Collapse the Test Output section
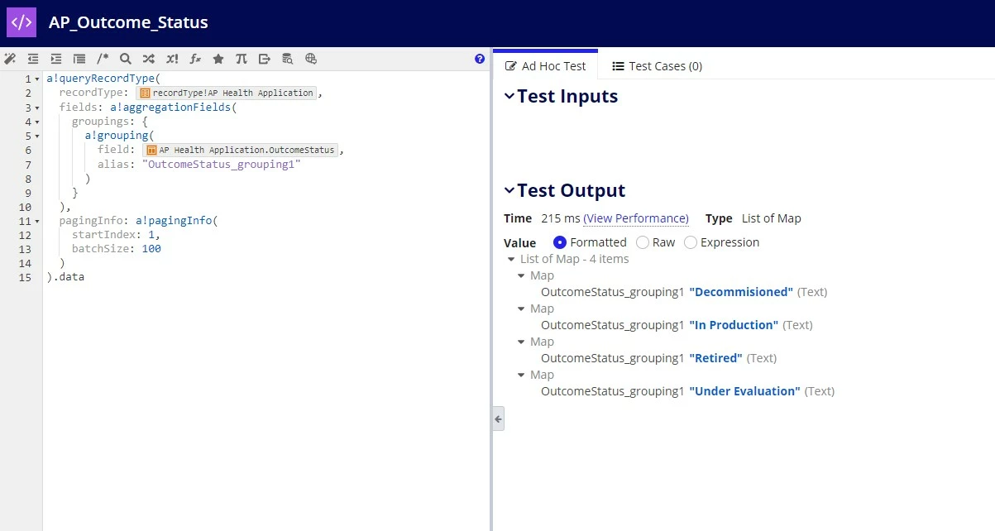The height and width of the screenshot is (531, 995). pyautogui.click(x=509, y=191)
